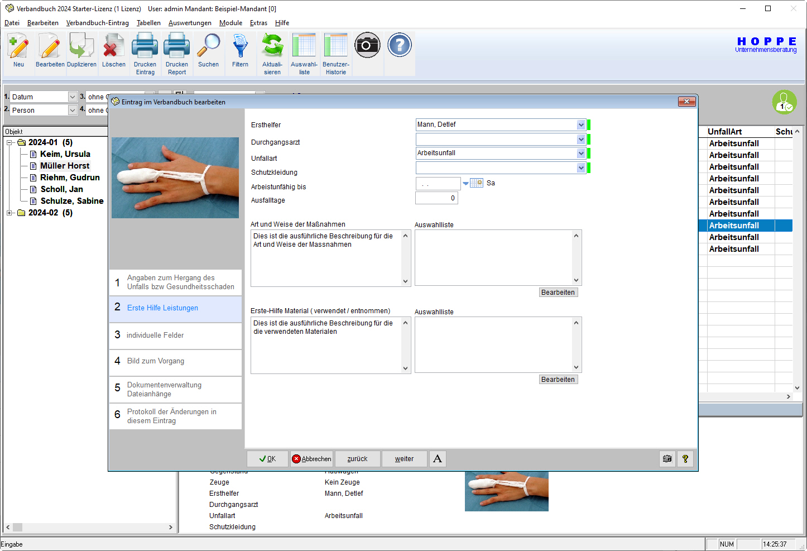Click the Neu toolbar icon
Image resolution: width=807 pixels, height=551 pixels.
point(18,46)
